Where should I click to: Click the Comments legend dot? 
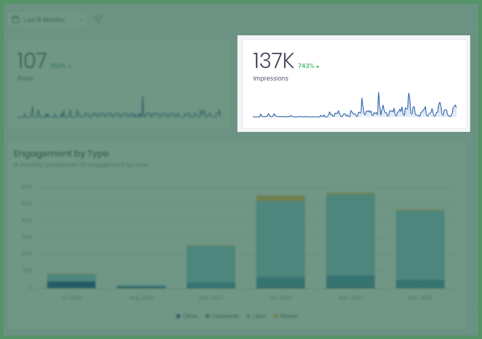point(207,316)
